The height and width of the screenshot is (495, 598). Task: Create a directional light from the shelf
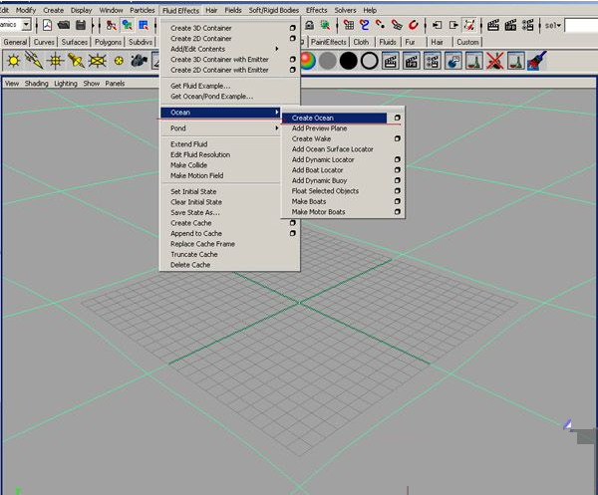[x=34, y=61]
